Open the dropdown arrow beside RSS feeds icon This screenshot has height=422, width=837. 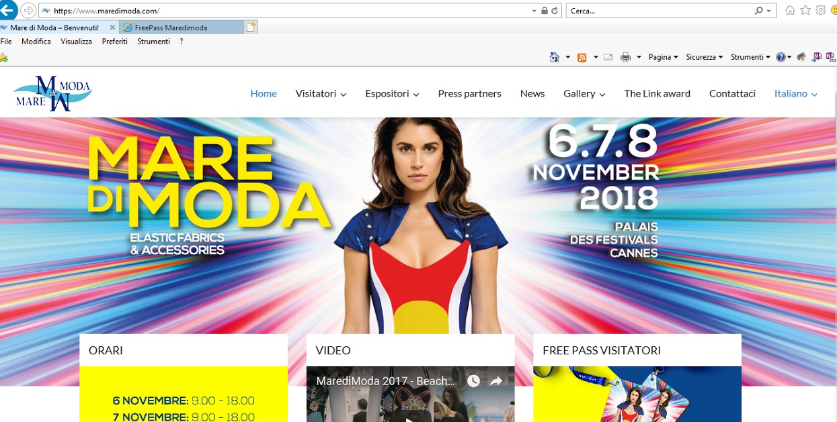(596, 57)
